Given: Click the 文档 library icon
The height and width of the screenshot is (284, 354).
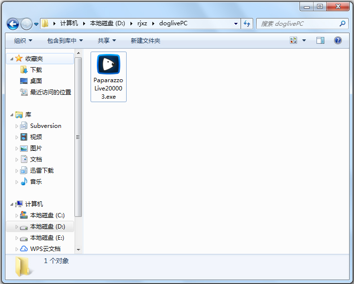Looking at the screenshot, I should pyautogui.click(x=24, y=159).
